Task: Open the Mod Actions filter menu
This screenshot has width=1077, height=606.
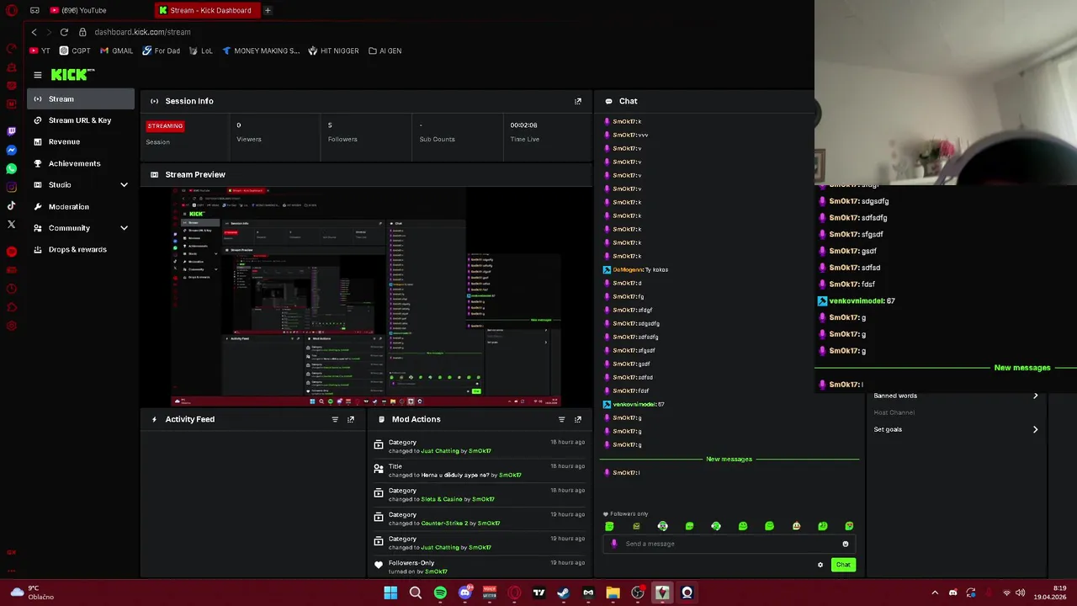Action: click(561, 419)
